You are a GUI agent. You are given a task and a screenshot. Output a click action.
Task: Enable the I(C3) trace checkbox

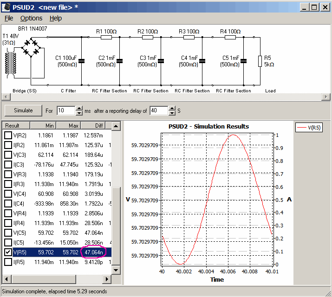[x=8, y=164]
